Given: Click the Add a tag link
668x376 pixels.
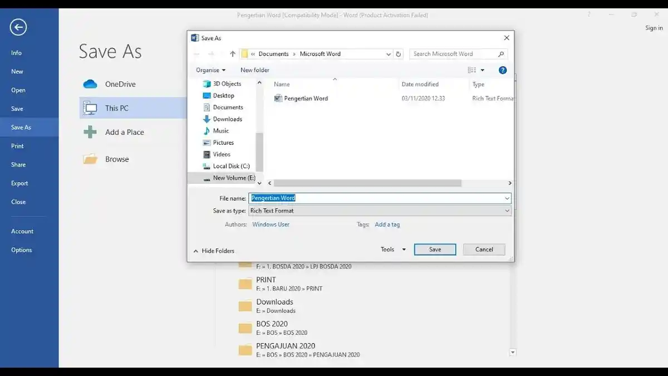Looking at the screenshot, I should pyautogui.click(x=387, y=224).
